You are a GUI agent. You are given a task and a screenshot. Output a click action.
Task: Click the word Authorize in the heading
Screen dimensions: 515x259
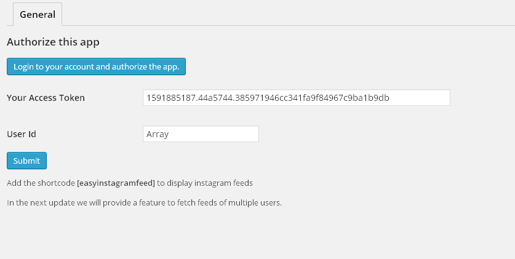(28, 42)
